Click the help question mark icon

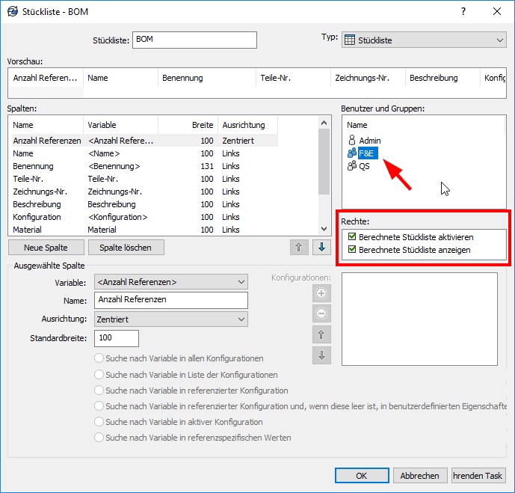(463, 11)
